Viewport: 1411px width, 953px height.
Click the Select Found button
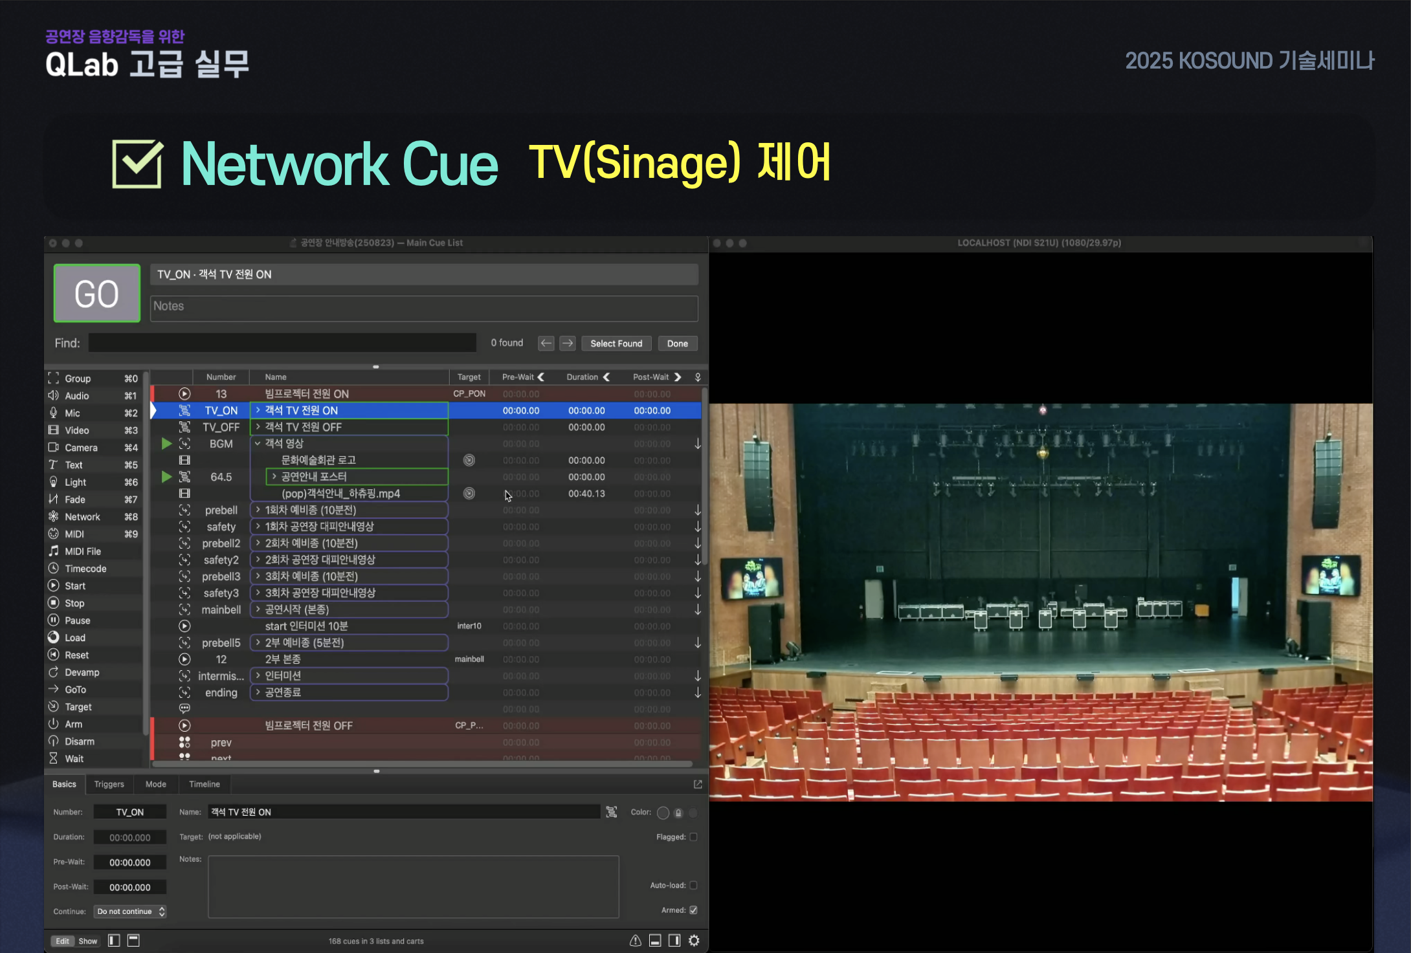[x=616, y=344]
